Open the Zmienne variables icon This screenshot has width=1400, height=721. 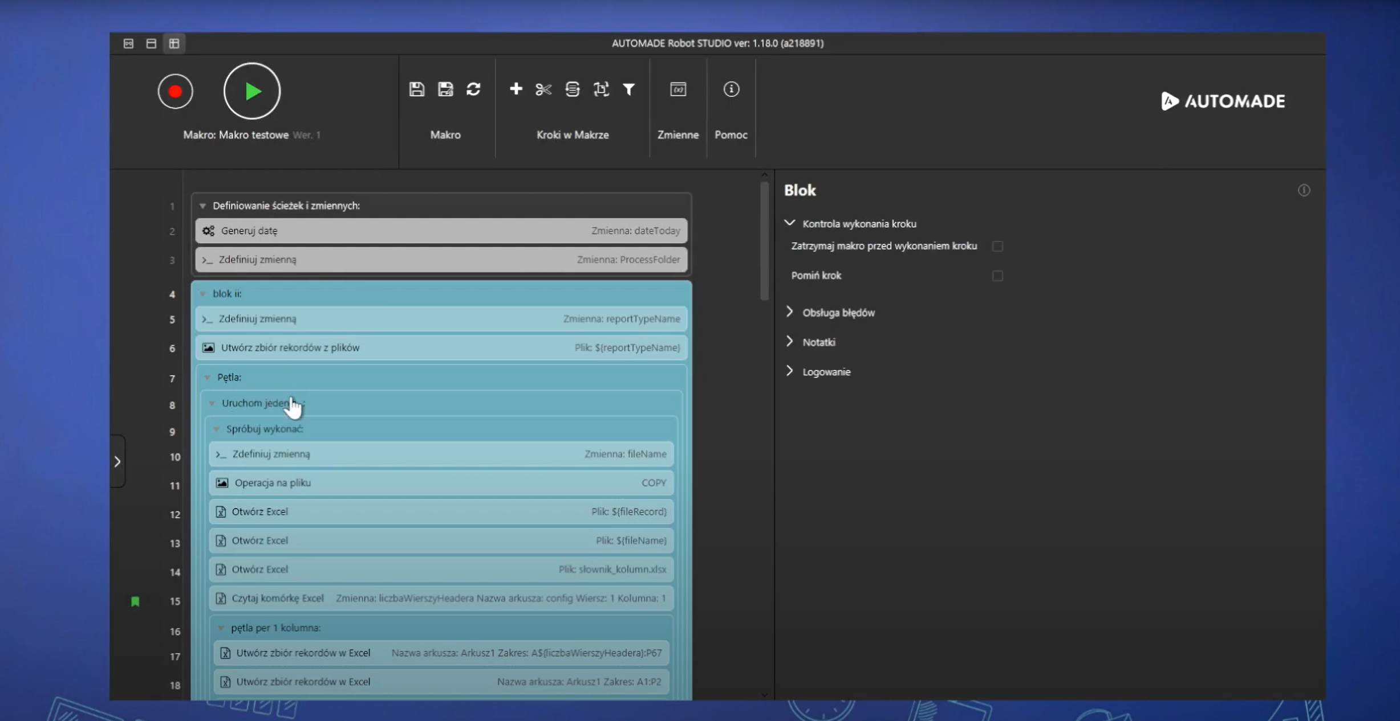point(678,89)
